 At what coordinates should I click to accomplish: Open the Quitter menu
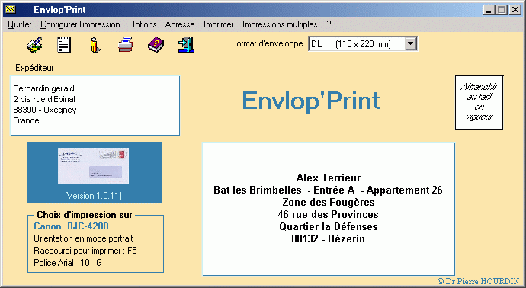point(20,24)
